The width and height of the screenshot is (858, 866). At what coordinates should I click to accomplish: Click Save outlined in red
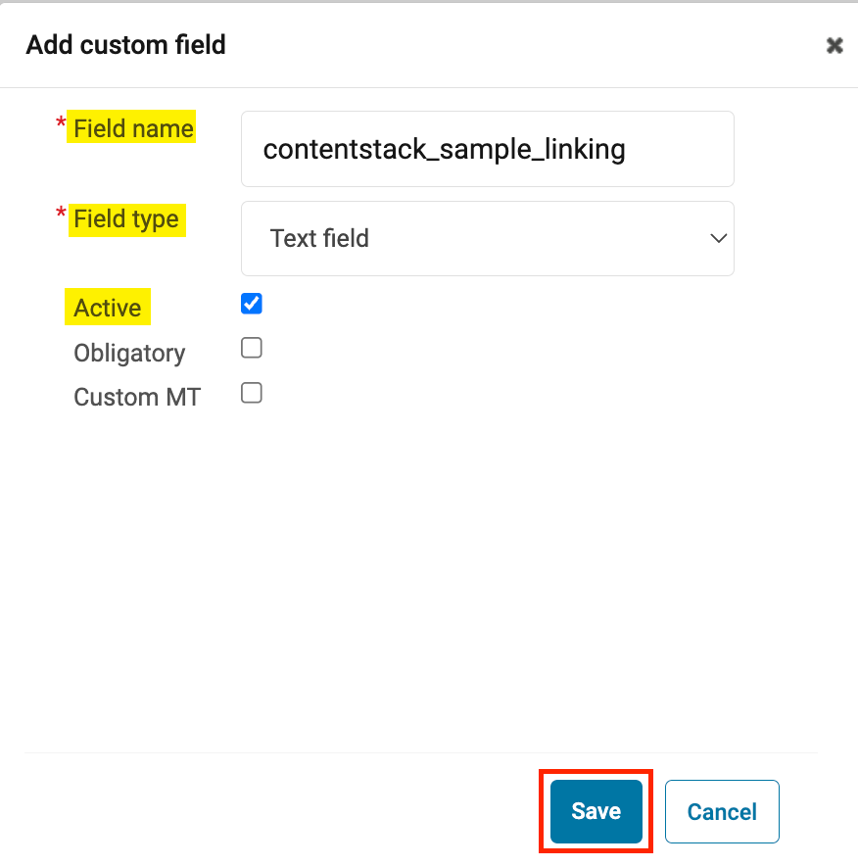pyautogui.click(x=596, y=811)
